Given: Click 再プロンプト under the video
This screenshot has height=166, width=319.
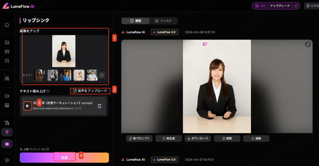Looking at the screenshot, I should coord(139,139).
